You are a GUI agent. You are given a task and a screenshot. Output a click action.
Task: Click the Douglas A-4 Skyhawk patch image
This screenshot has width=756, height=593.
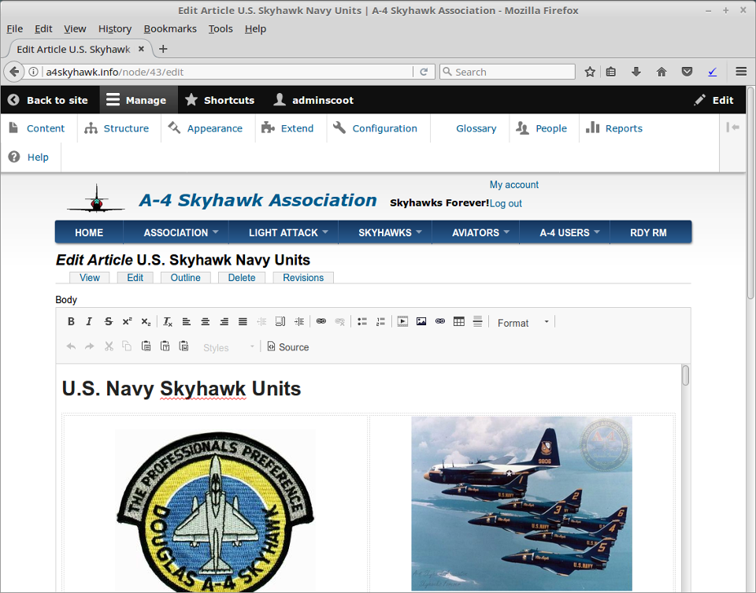[x=215, y=511]
